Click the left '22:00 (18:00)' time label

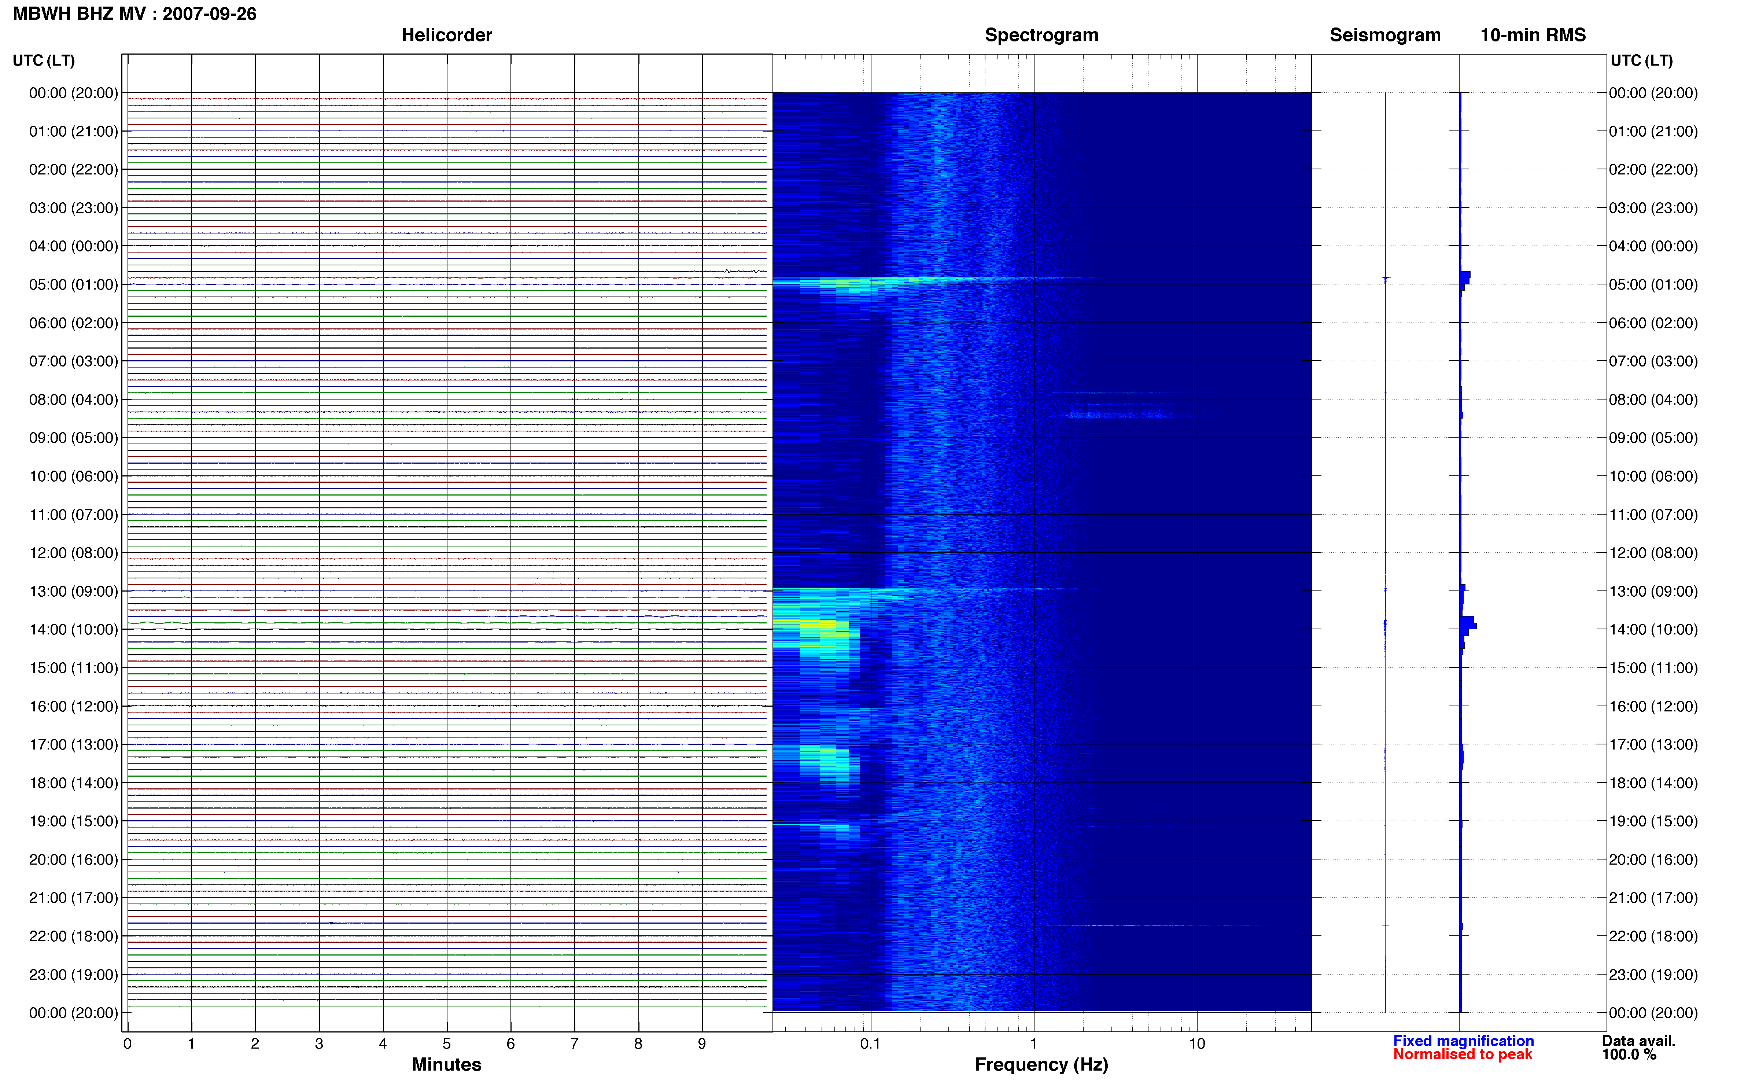(73, 936)
